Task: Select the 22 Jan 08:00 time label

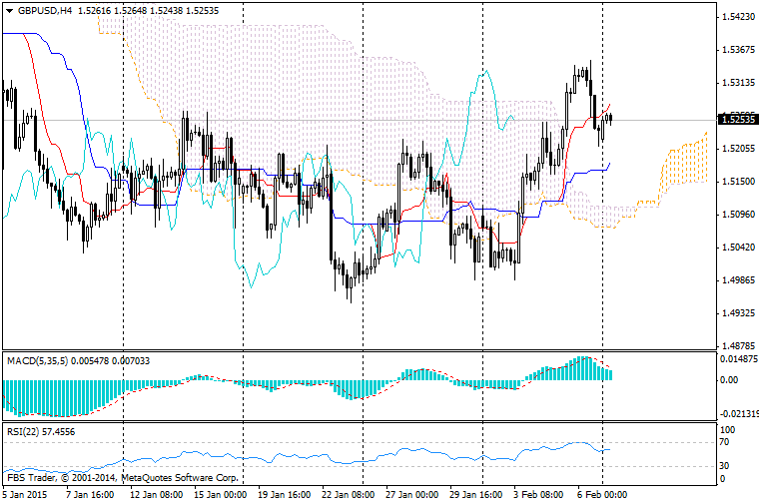Action: coord(347,494)
